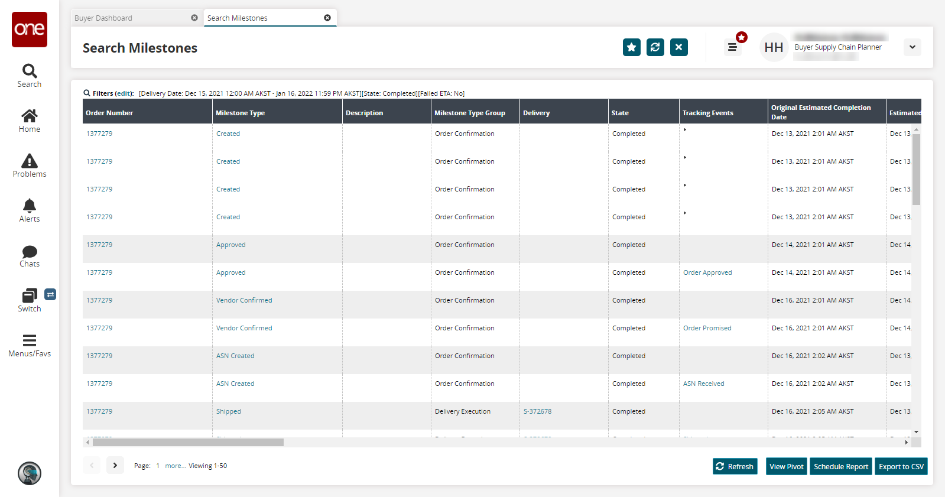Click the header refresh arrows icon

pyautogui.click(x=655, y=47)
